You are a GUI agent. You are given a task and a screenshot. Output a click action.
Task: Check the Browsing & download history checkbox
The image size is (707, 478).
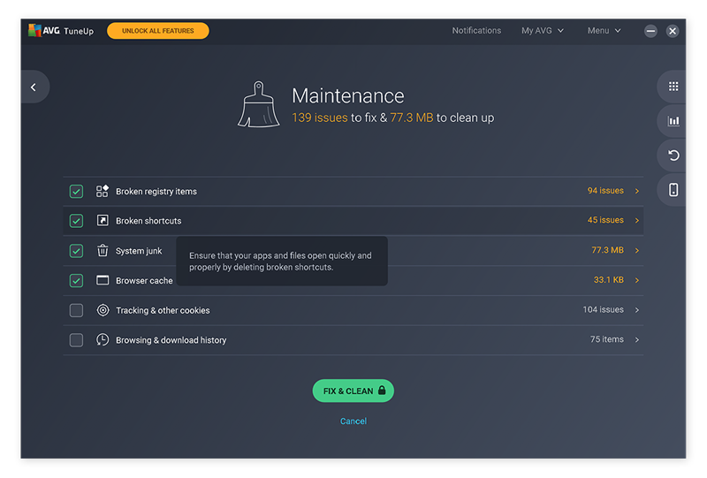[x=76, y=340]
